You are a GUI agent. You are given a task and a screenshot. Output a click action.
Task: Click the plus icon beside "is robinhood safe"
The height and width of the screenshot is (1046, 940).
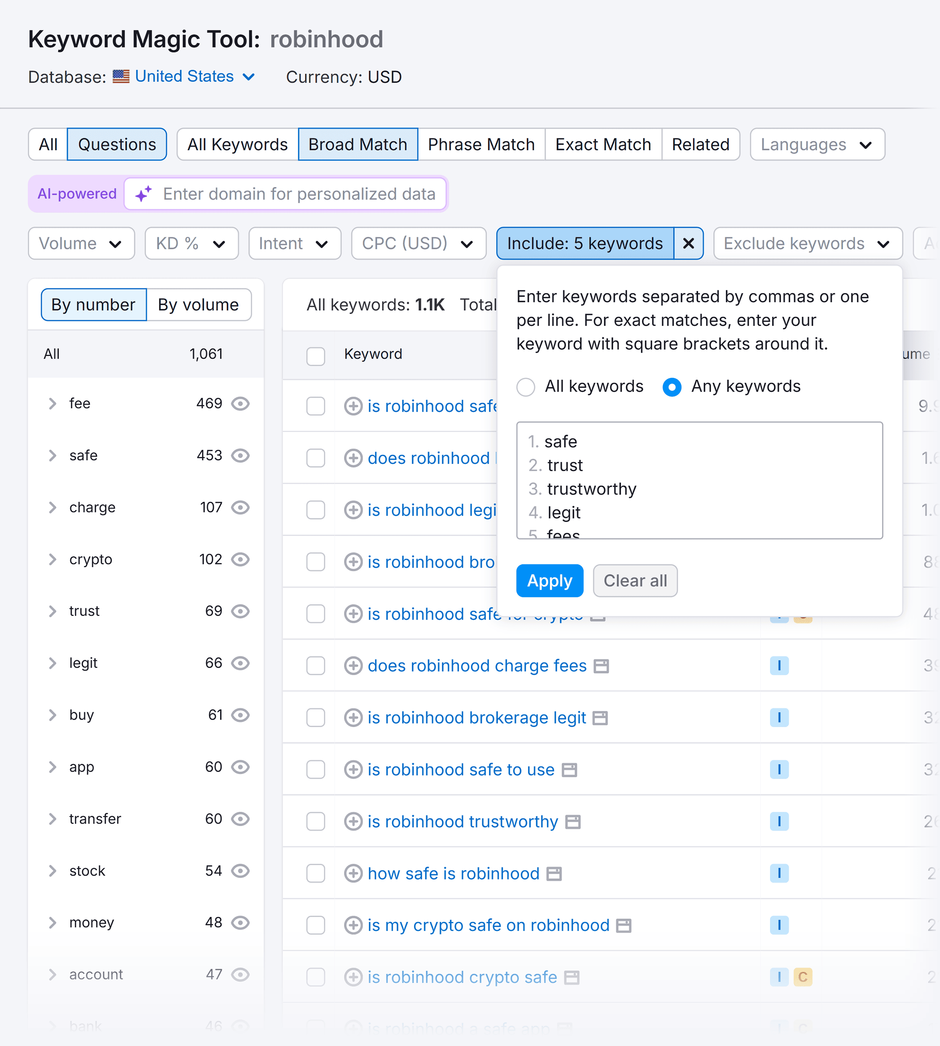(353, 406)
